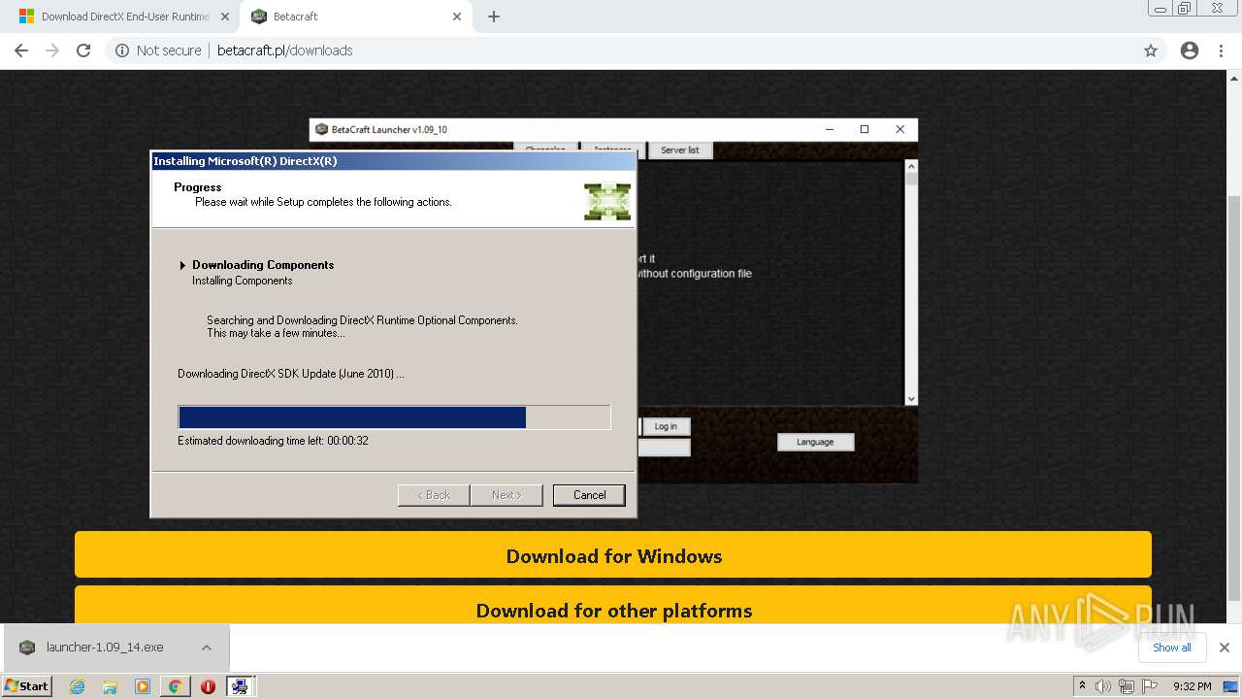The width and height of the screenshot is (1242, 699).
Task: Open network status in system tray
Action: click(1126, 686)
